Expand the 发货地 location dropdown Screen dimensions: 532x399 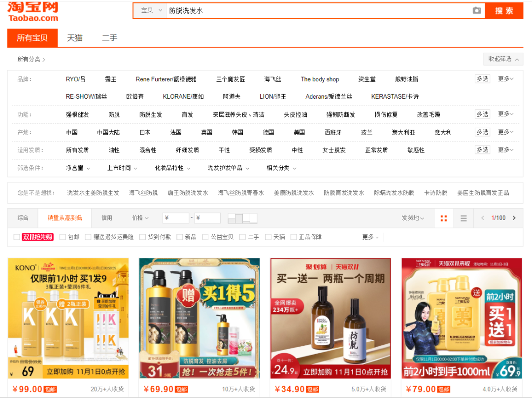click(413, 218)
